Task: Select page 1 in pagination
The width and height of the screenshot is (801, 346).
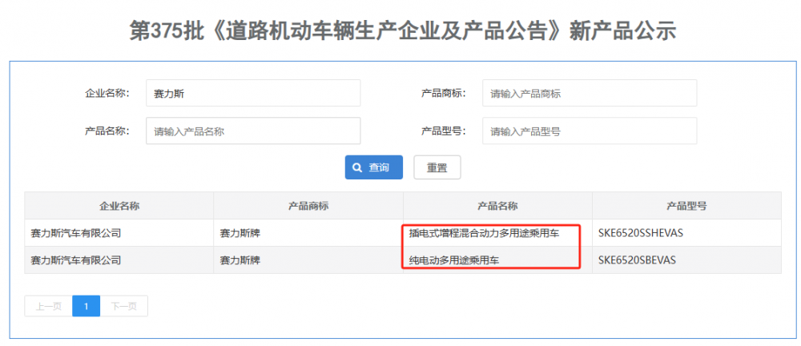Action: tap(87, 306)
